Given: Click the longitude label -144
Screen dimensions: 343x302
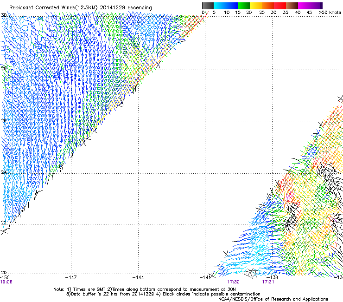Looking at the screenshot, I should 138,277.
